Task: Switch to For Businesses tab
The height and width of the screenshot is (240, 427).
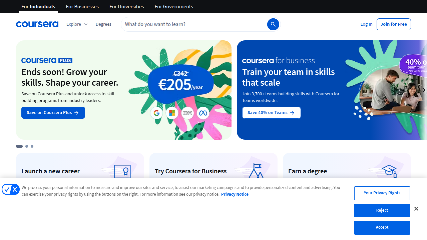Action: [x=82, y=7]
